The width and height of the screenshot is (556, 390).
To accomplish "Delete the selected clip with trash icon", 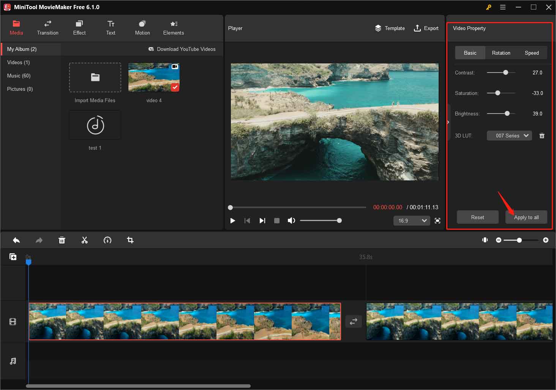I will click(62, 240).
